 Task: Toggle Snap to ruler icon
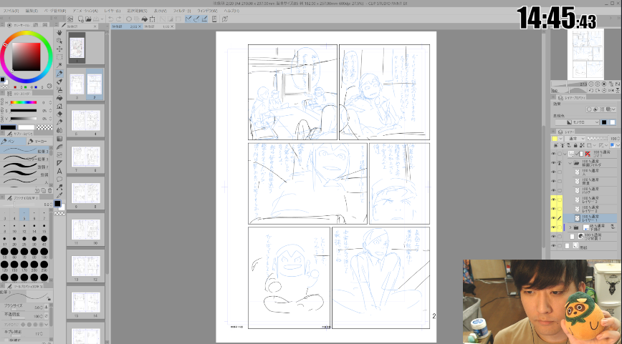coord(188,19)
